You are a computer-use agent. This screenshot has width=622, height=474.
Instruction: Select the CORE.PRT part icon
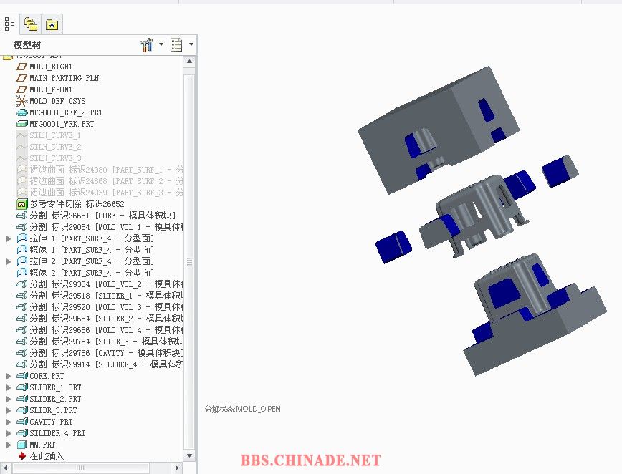click(21, 376)
